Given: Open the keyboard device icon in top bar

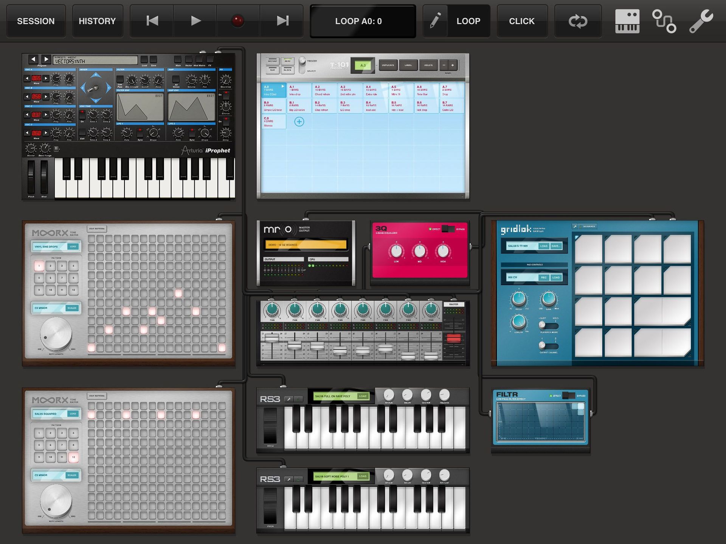Looking at the screenshot, I should click(627, 21).
